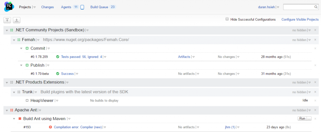321x132 pixels.
Task: Hide Publish configuration with x icon
Action: [x=315, y=65]
